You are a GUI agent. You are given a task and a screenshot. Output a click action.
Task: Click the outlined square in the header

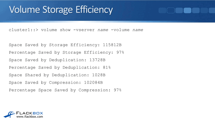(x=171, y=10)
